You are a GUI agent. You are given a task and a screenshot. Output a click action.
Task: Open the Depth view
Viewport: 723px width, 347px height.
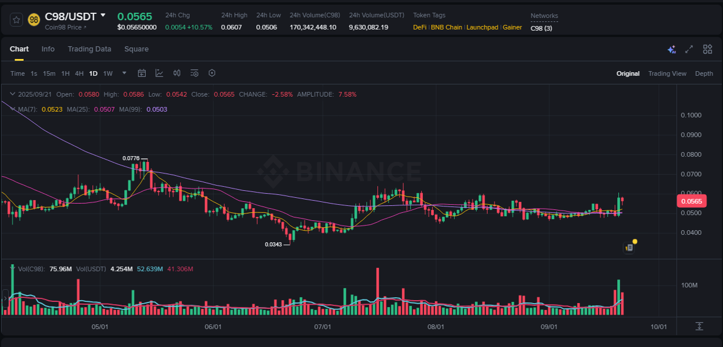pos(704,73)
